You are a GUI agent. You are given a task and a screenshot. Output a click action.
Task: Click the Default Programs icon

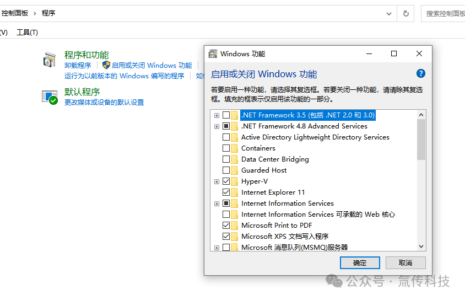[x=50, y=97]
